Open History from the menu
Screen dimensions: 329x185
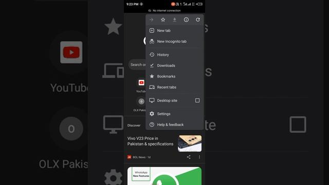point(175,54)
